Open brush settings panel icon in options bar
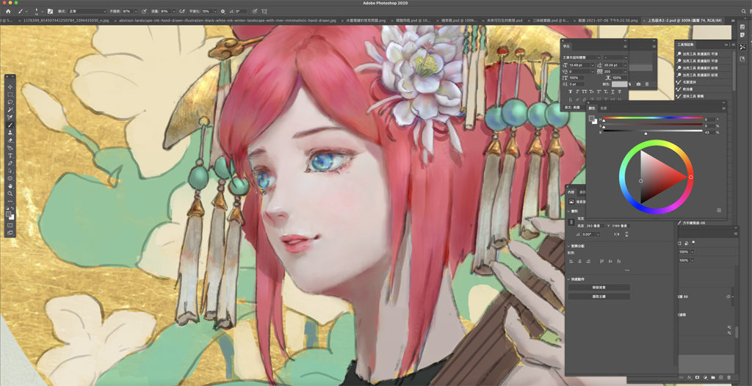The height and width of the screenshot is (386, 752). click(50, 11)
